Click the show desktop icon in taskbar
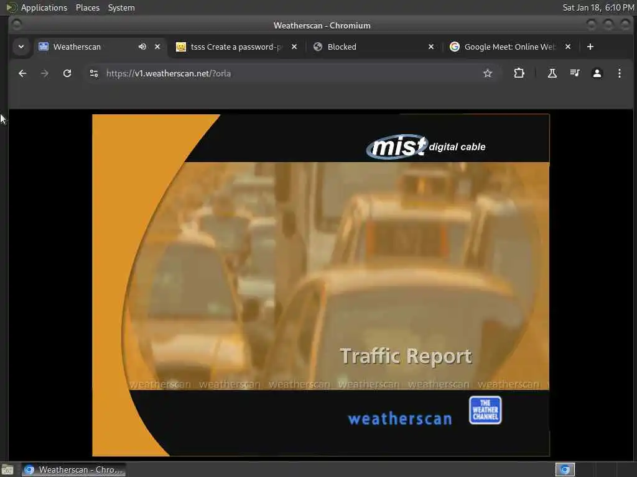This screenshot has height=477, width=637. [7, 470]
